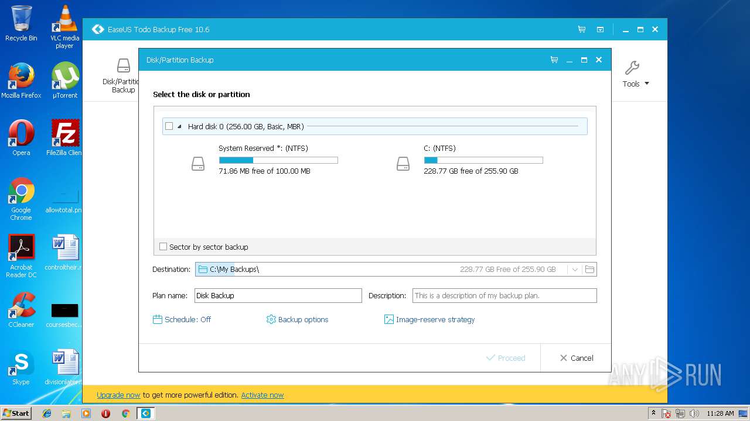Click the volume speaker tray icon

(694, 413)
